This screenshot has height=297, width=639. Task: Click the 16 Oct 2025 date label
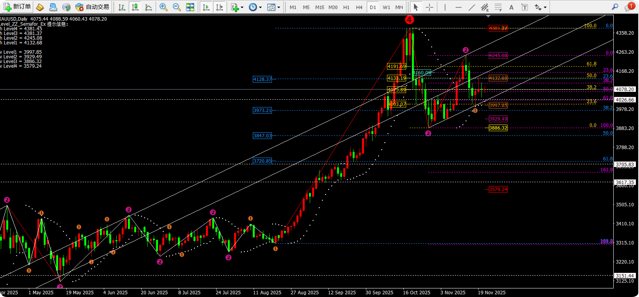click(417, 292)
